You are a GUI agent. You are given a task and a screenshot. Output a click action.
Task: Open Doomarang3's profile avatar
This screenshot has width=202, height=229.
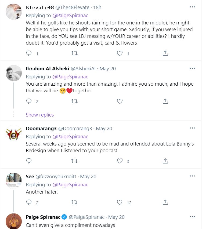coord(13,133)
